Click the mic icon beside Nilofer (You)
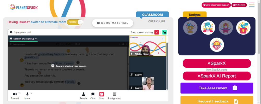This screenshot has height=104, width=261. pyautogui.click(x=132, y=54)
